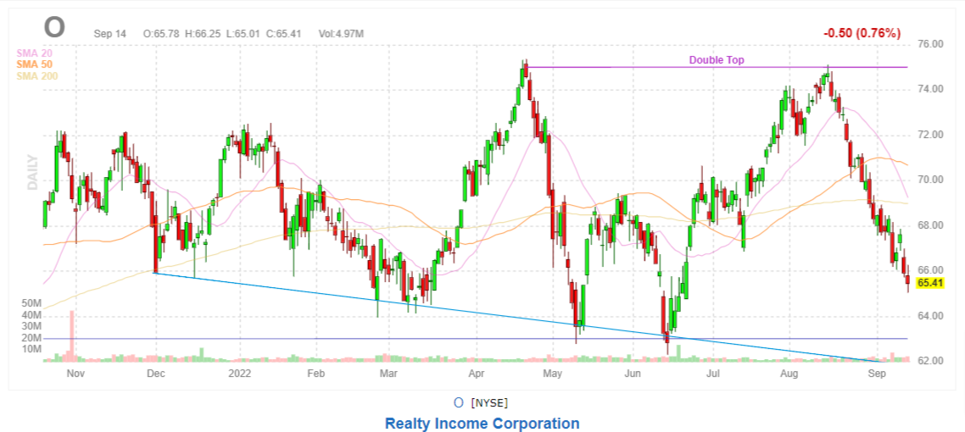Click the DAILY timeframe label
The image size is (965, 432).
coord(32,172)
